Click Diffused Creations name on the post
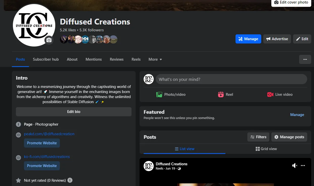314x186 pixels. [x=172, y=164]
